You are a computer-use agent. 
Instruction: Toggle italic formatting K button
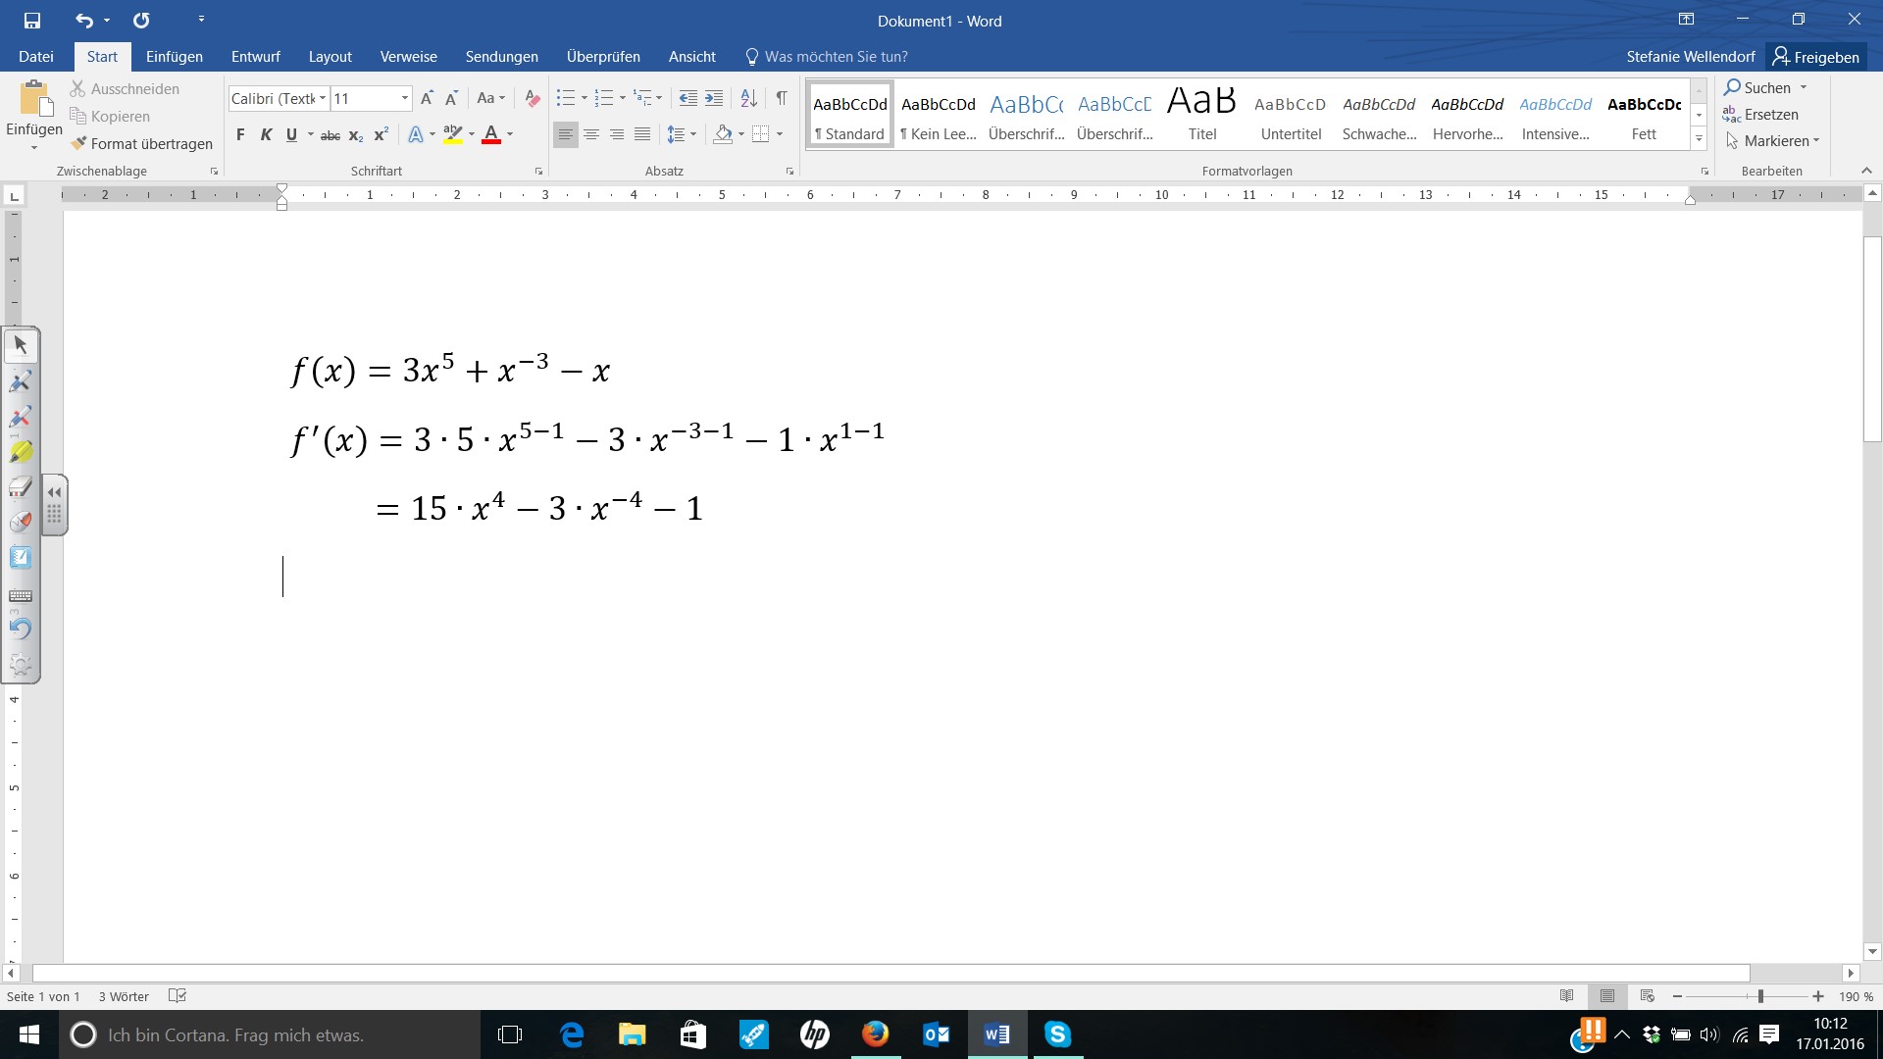266,134
